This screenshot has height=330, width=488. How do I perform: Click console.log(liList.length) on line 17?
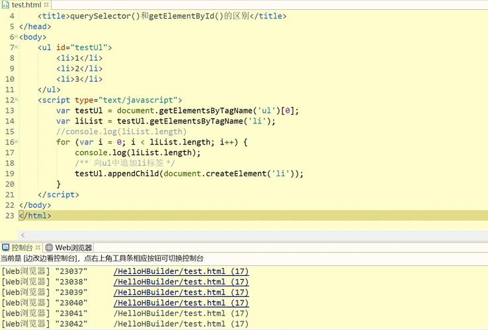pyautogui.click(x=138, y=152)
